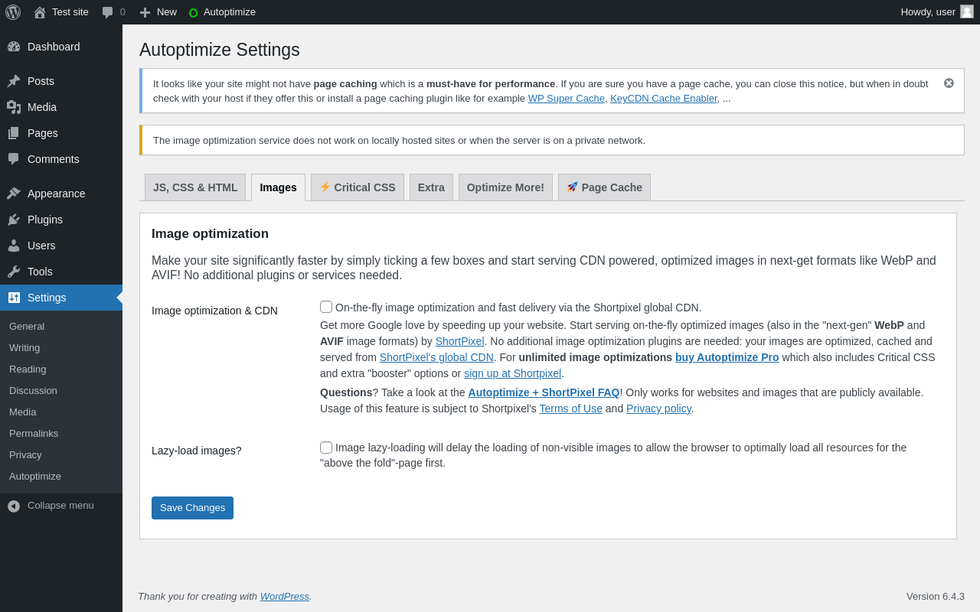Open Permalinks settings submenu item
The height and width of the screenshot is (612, 980).
click(x=34, y=434)
